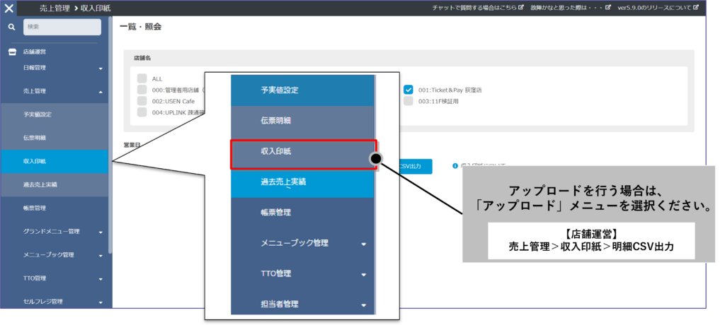Click the external-link icon after チャットで質問する場合はこちら
The image size is (725, 325).
[521, 8]
